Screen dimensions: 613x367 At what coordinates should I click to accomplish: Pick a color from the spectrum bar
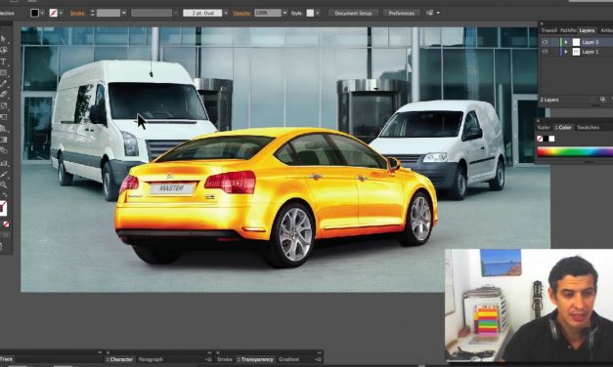[x=575, y=152]
